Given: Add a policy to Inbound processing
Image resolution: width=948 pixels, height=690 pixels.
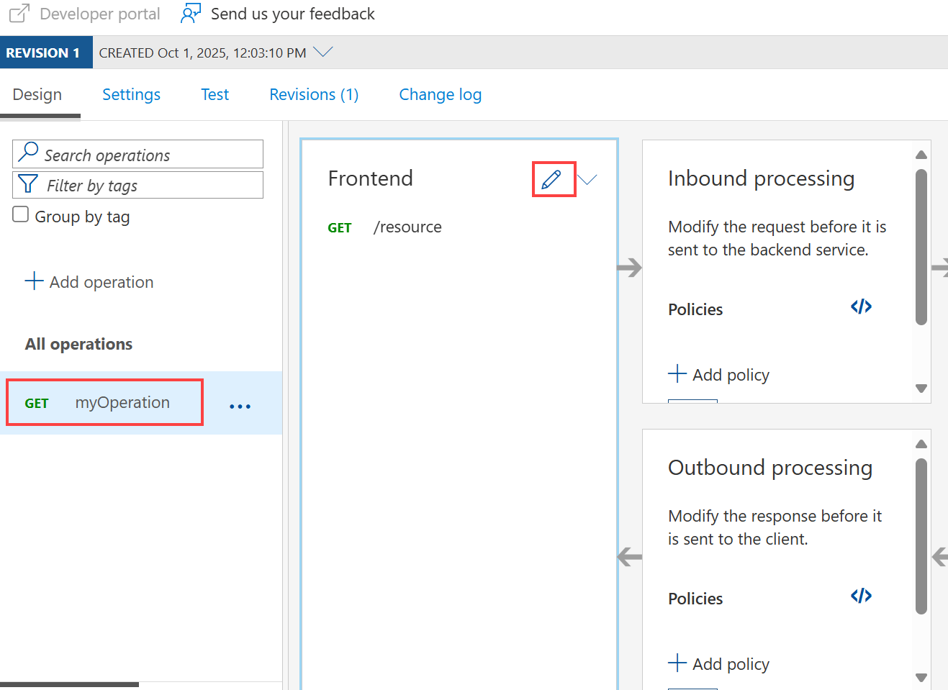Looking at the screenshot, I should 719,374.
